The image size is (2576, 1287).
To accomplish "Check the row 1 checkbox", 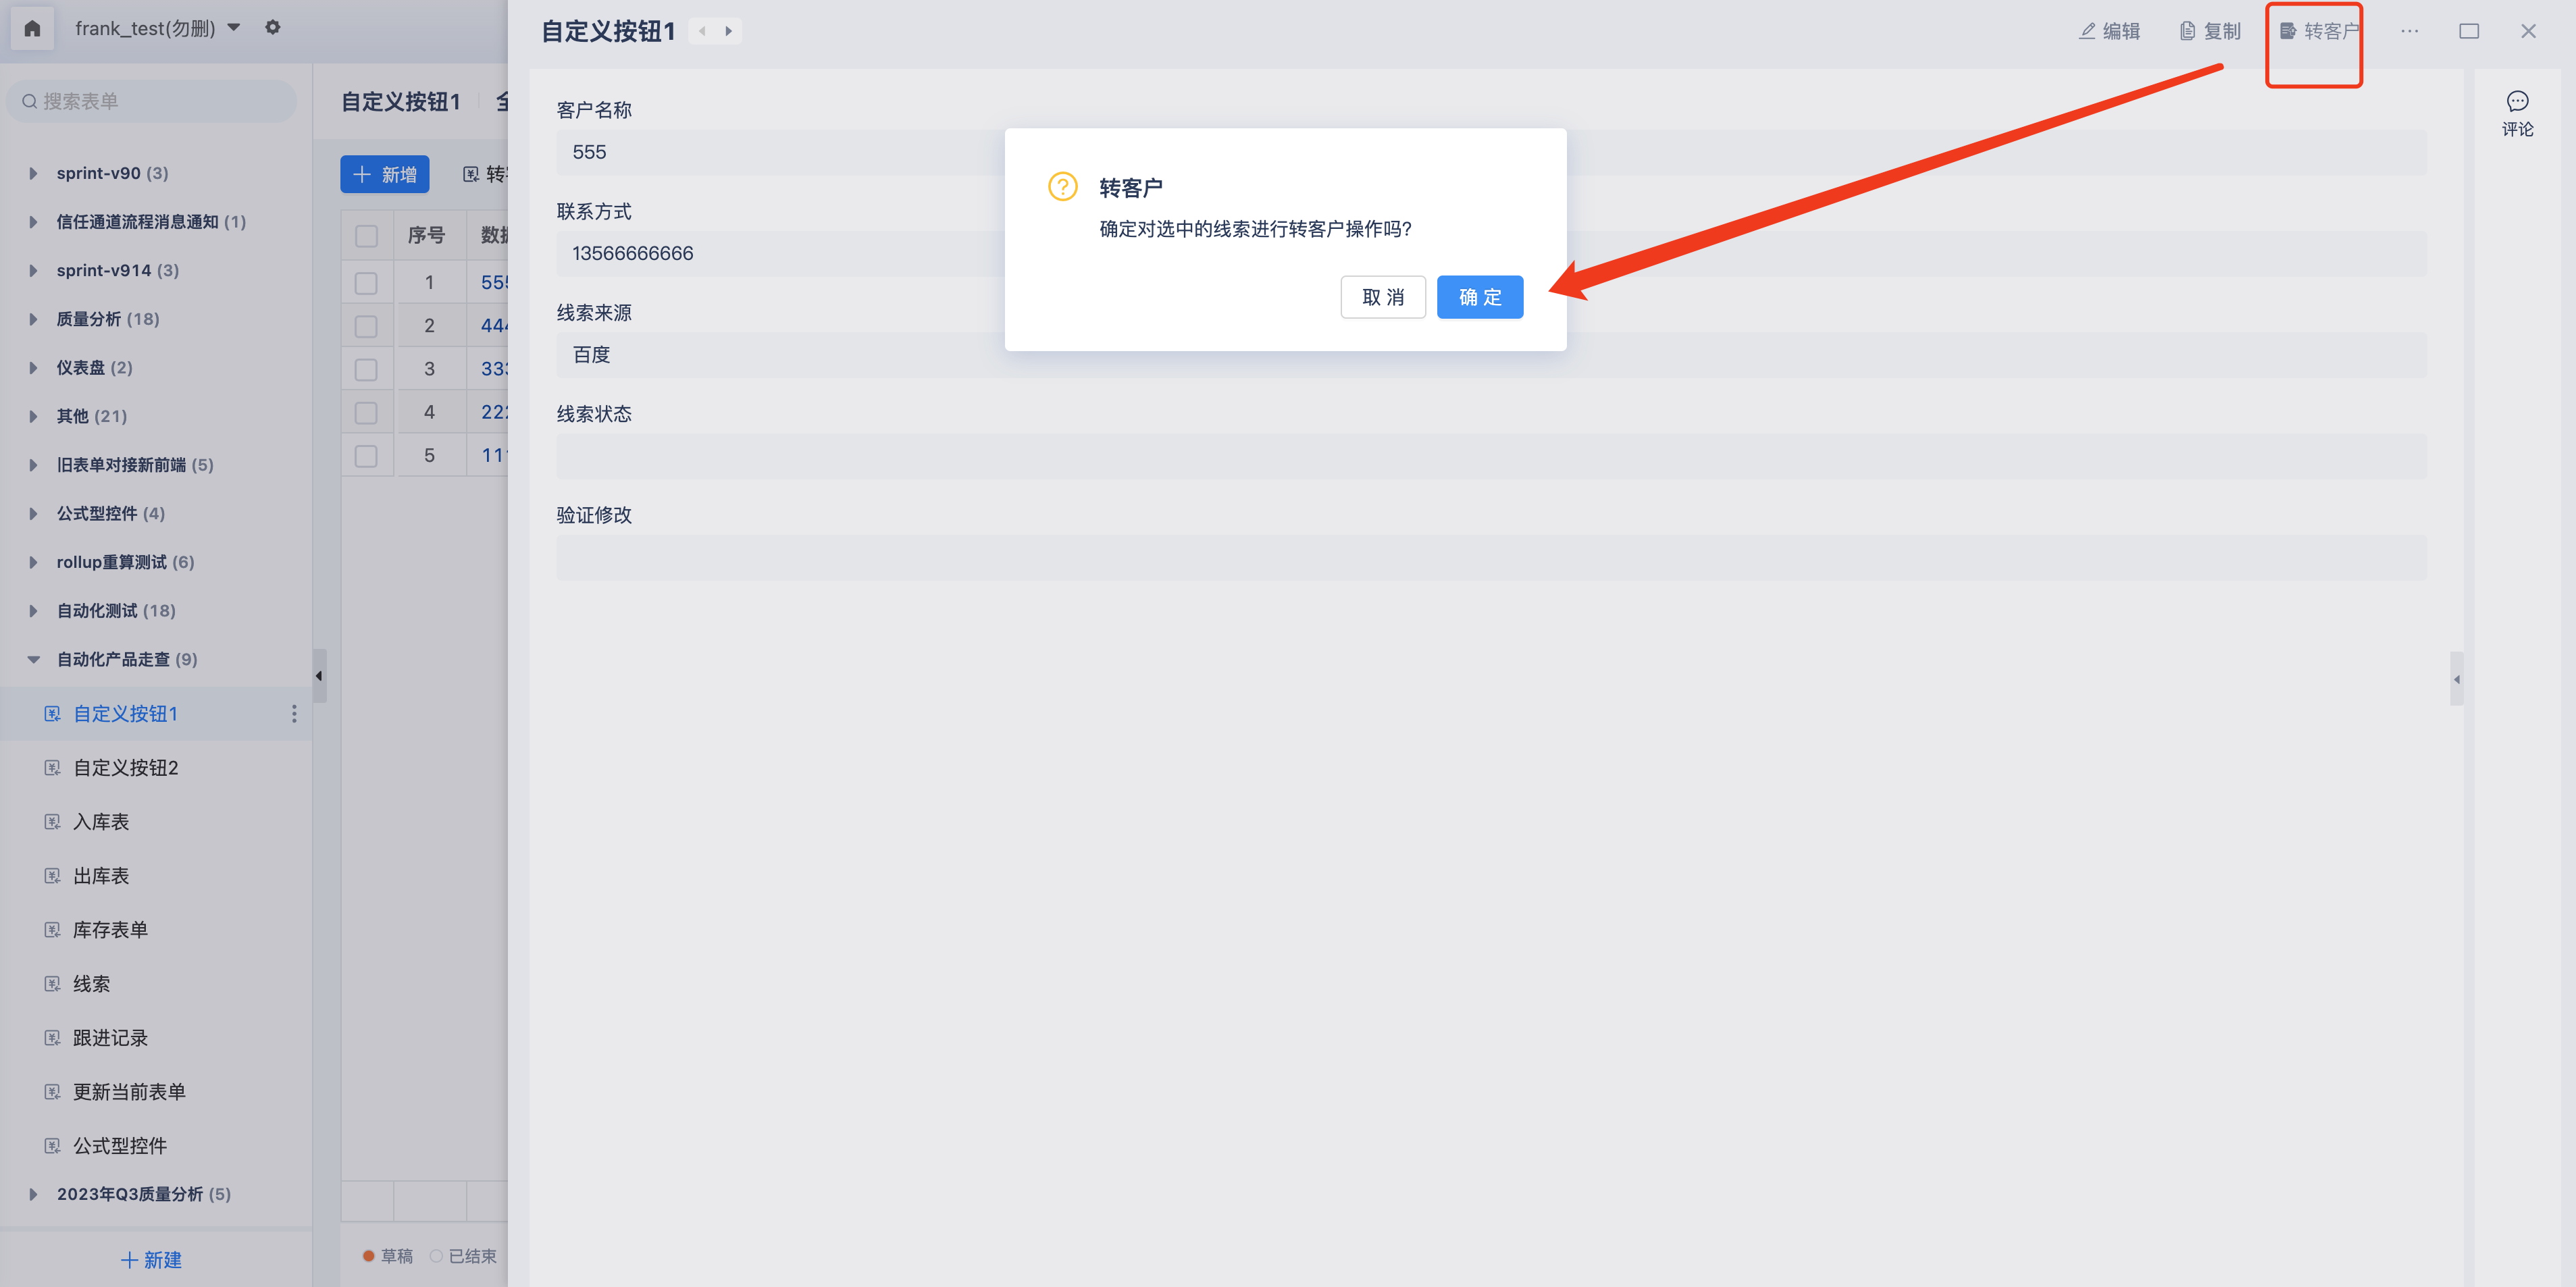I will [366, 283].
